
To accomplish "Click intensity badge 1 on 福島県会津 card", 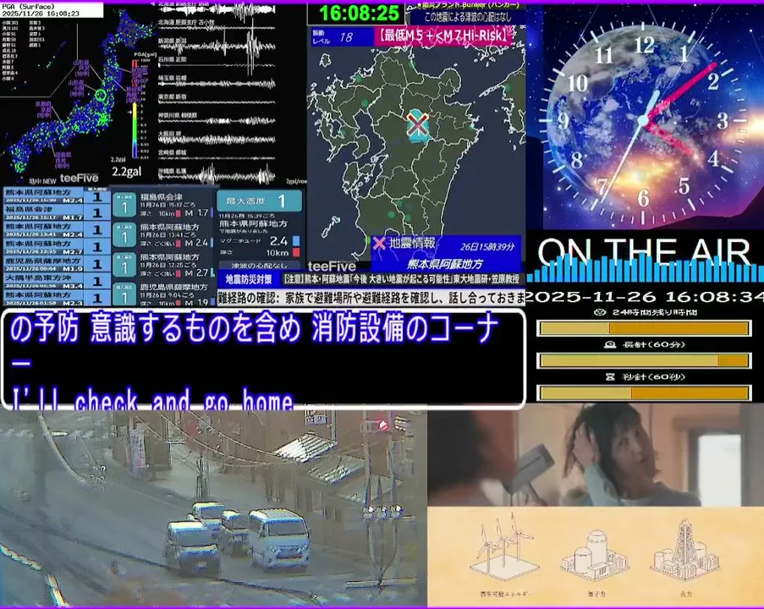I will pyautogui.click(x=124, y=206).
